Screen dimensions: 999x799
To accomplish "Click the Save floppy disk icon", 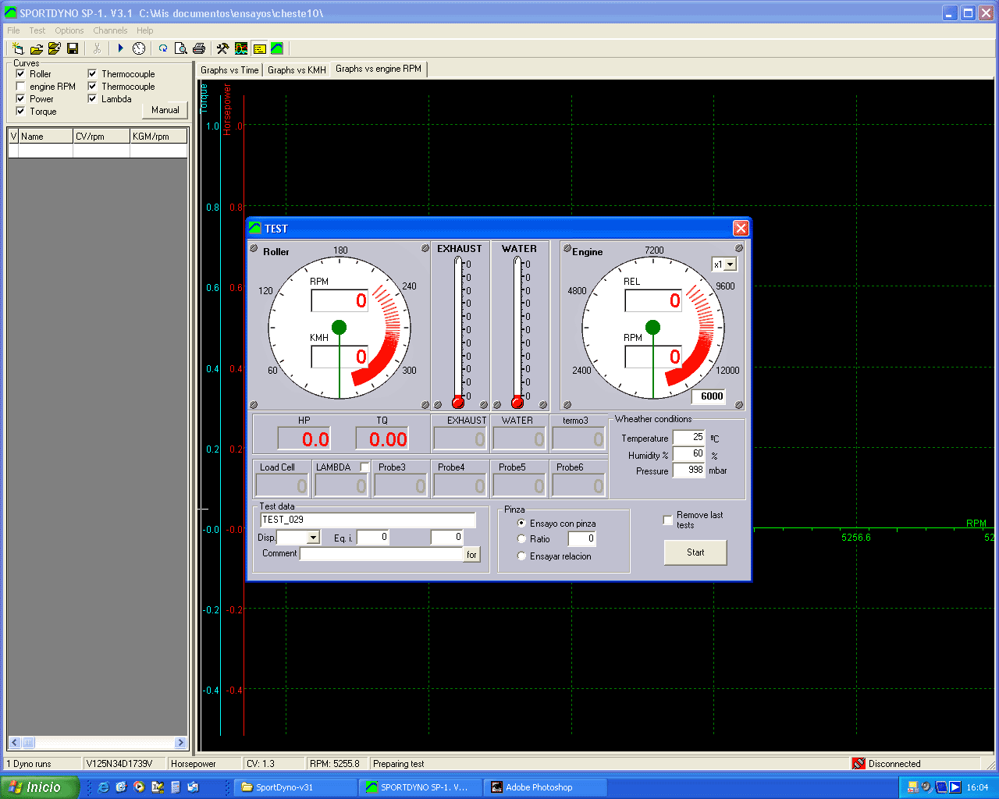I will pyautogui.click(x=73, y=48).
